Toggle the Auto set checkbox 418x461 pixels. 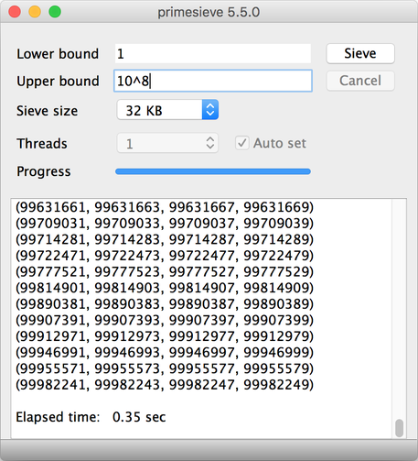click(x=242, y=143)
